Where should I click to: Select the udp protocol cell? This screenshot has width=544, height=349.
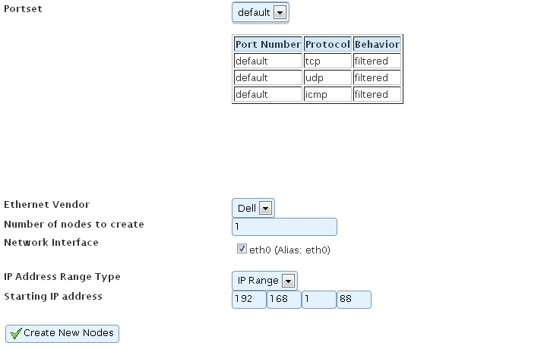pos(327,77)
